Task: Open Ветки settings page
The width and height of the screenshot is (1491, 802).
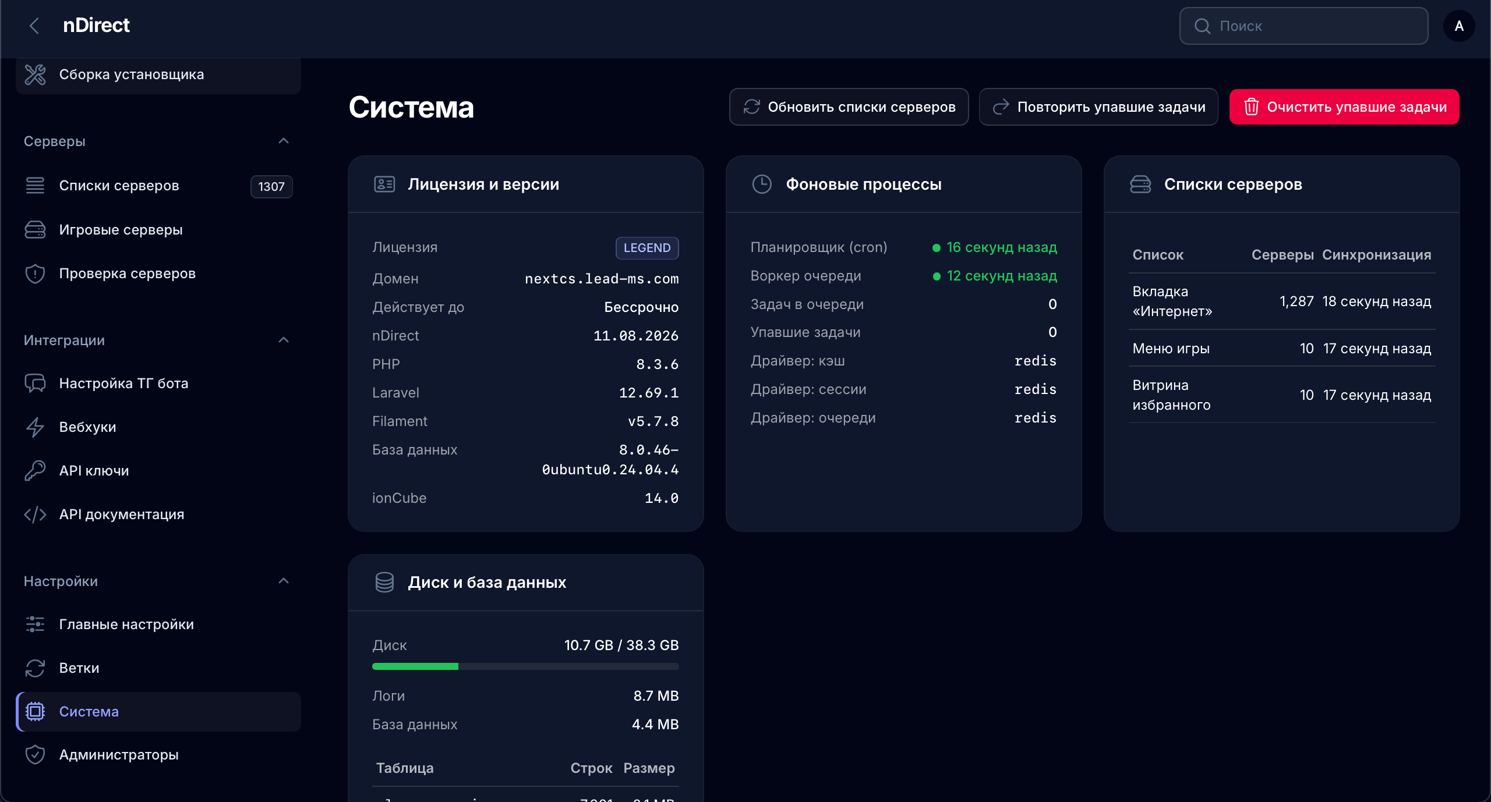Action: click(x=158, y=668)
